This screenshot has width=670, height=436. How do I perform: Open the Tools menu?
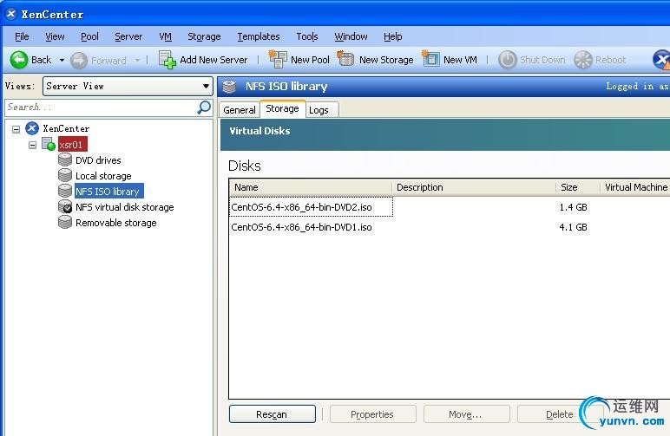click(307, 36)
